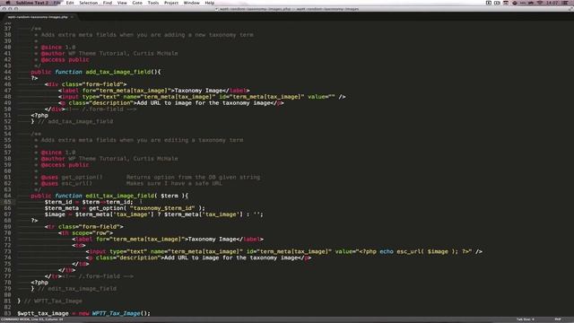The height and width of the screenshot is (323, 574).
Task: Click line 64 'public function edit_tax_image_field( $term ){'
Action: [109, 196]
